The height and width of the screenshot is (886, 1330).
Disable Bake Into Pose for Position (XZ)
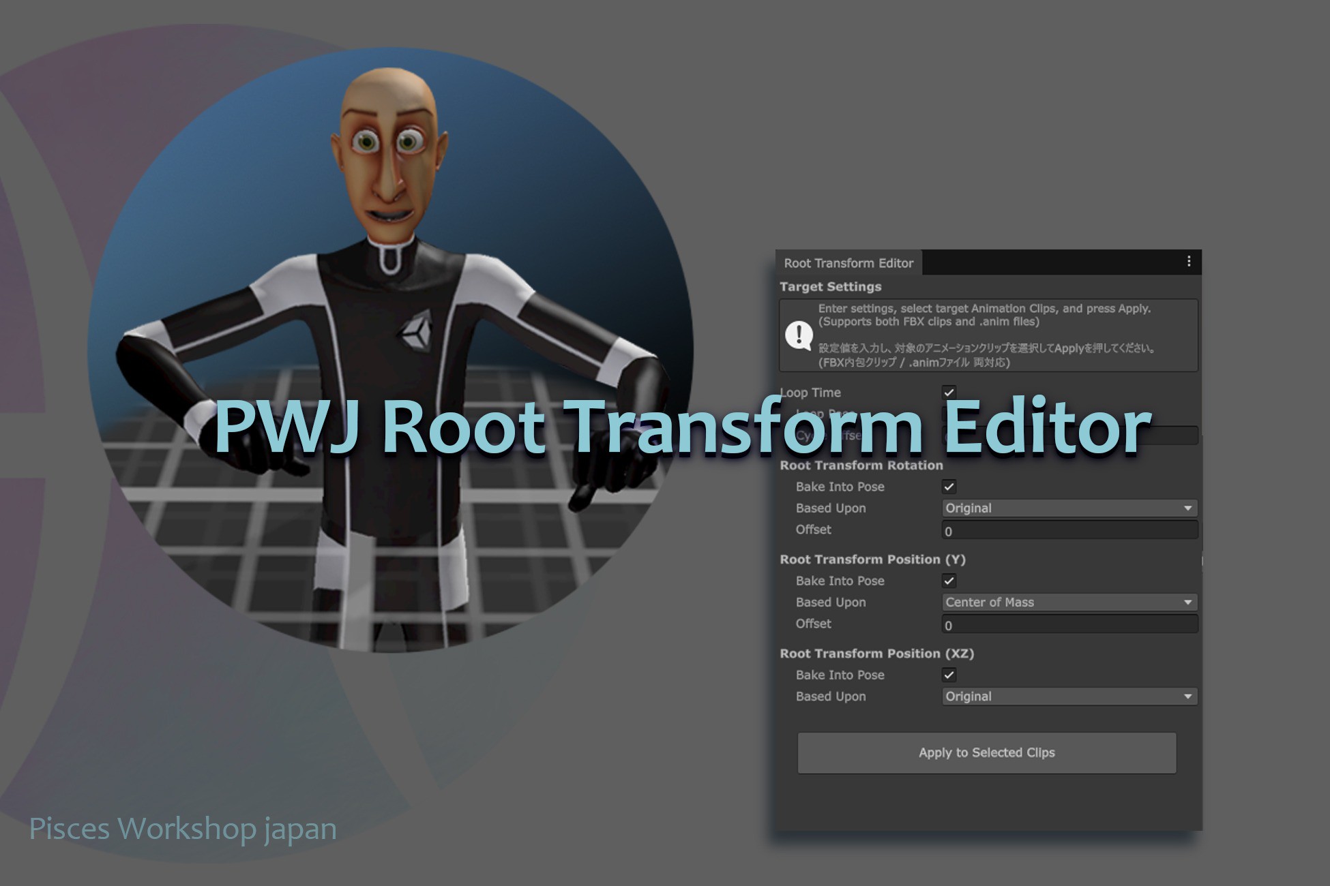pos(949,675)
